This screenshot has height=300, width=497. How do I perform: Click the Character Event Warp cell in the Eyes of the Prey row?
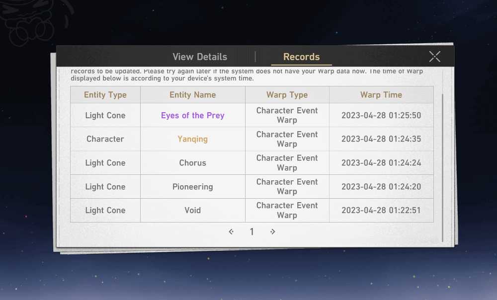pyautogui.click(x=287, y=115)
